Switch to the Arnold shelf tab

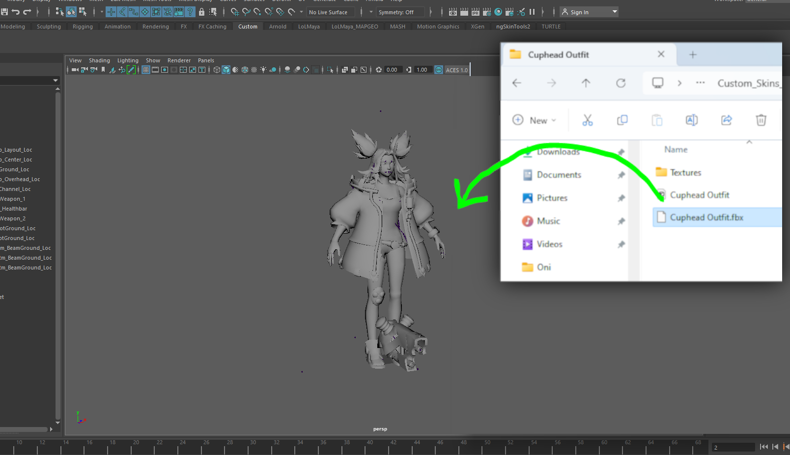point(278,27)
